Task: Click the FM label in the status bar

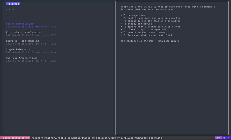Action: point(228,138)
